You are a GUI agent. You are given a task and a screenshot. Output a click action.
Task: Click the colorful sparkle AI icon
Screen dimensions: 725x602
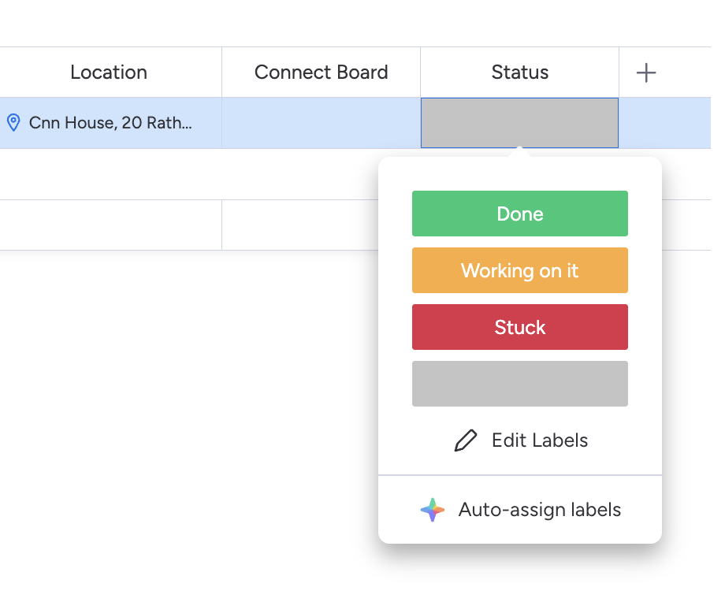click(433, 510)
